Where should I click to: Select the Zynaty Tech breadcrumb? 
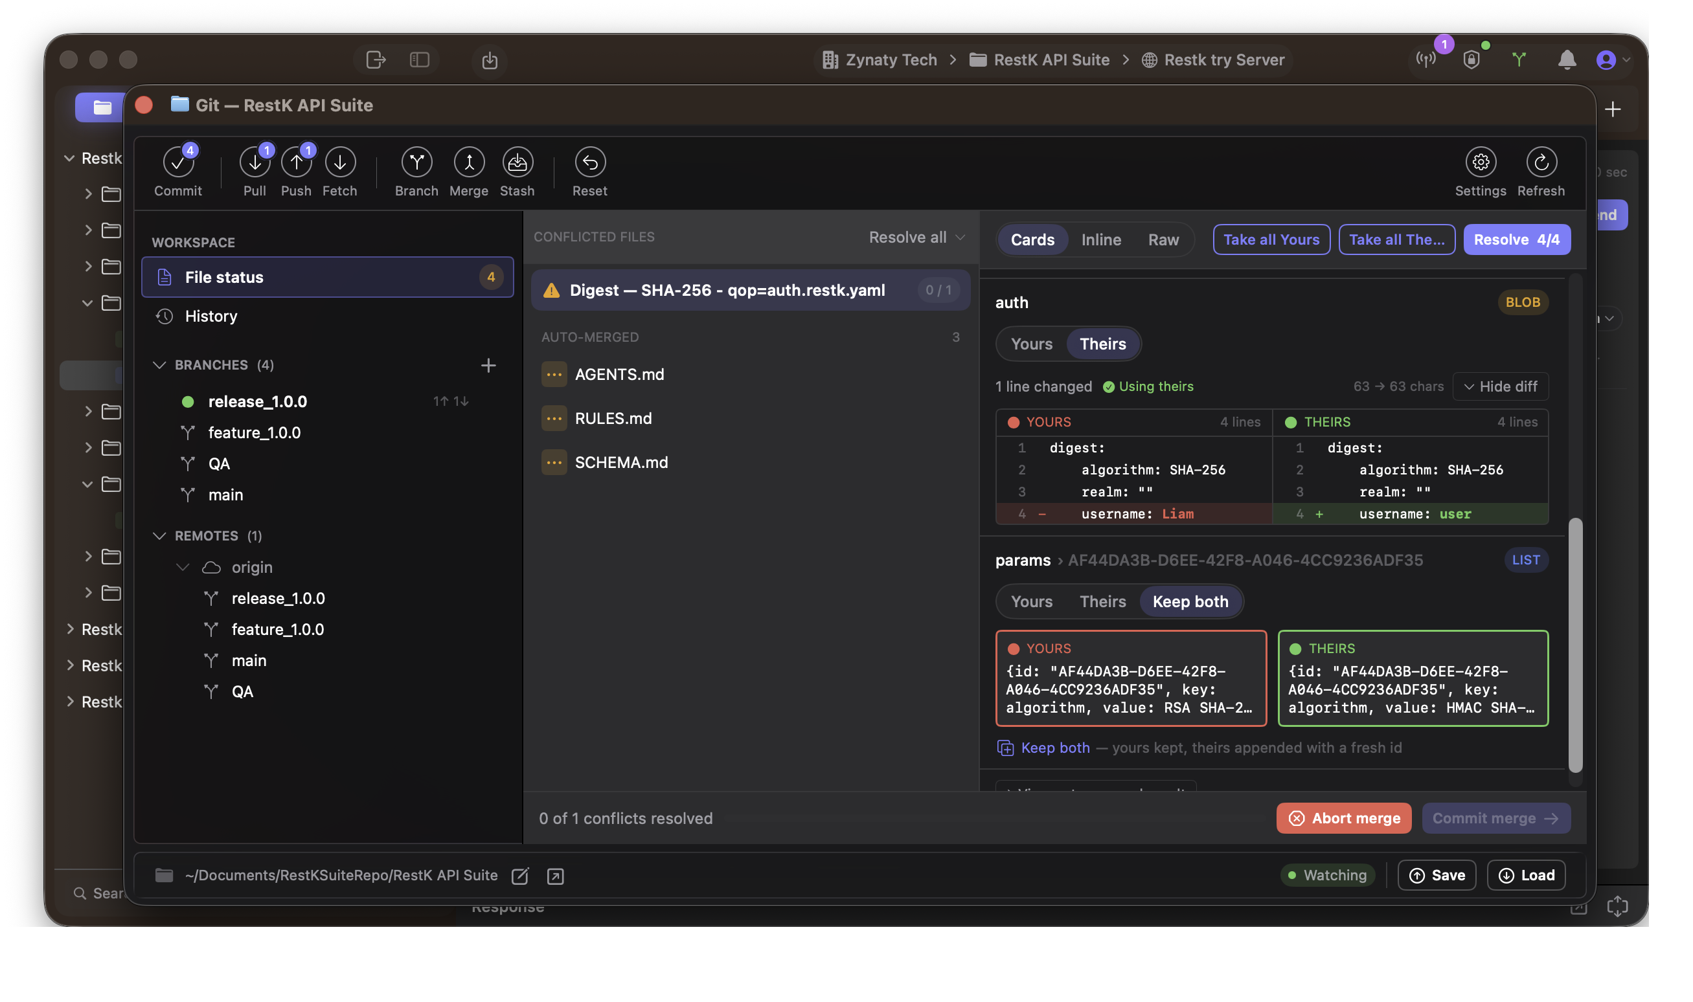(x=879, y=60)
